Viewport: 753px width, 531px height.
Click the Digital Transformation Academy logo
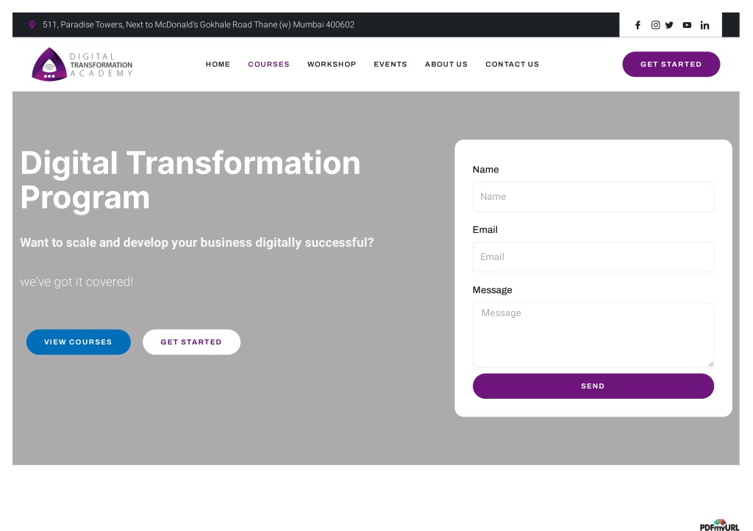pyautogui.click(x=82, y=65)
